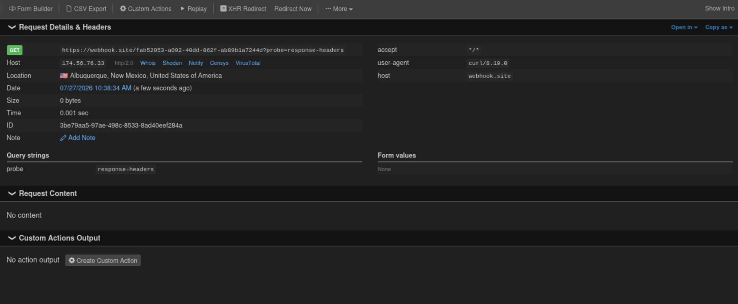Open the 'Open in' dropdown
This screenshot has height=304, width=738.
coord(684,27)
